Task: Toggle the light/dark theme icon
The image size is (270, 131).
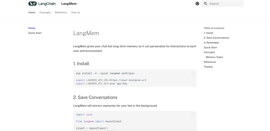Action: pyautogui.click(x=197, y=4)
